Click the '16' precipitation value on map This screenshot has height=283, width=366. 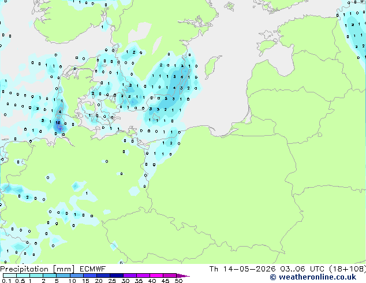tap(58, 122)
